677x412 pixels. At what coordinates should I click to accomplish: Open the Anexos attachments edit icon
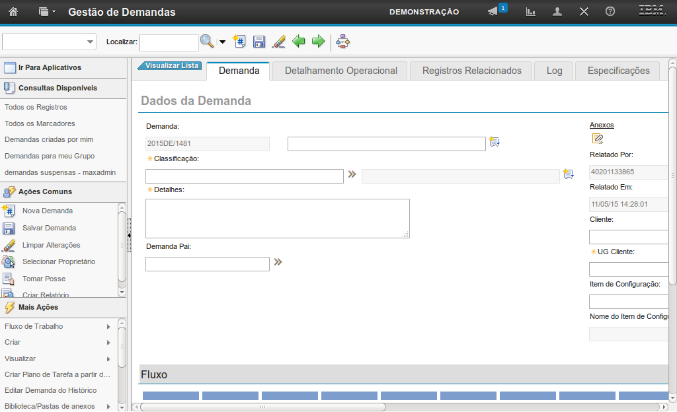(x=598, y=139)
